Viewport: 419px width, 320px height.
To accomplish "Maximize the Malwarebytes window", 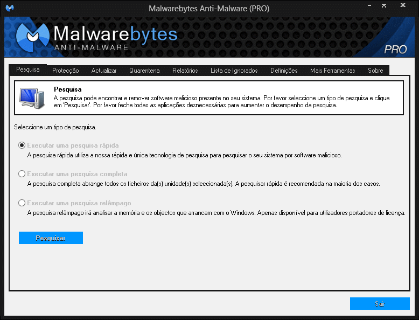I will pos(384,8).
